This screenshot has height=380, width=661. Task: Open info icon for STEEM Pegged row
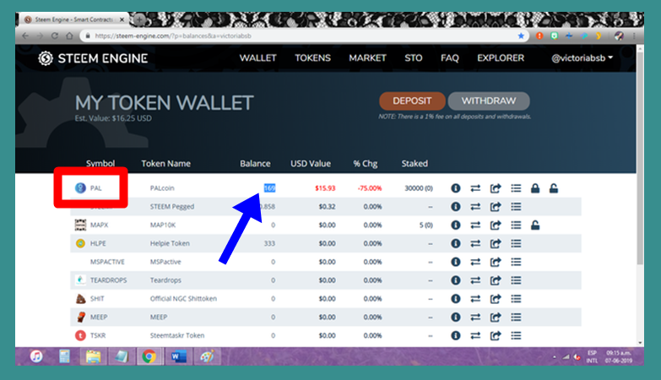[455, 207]
